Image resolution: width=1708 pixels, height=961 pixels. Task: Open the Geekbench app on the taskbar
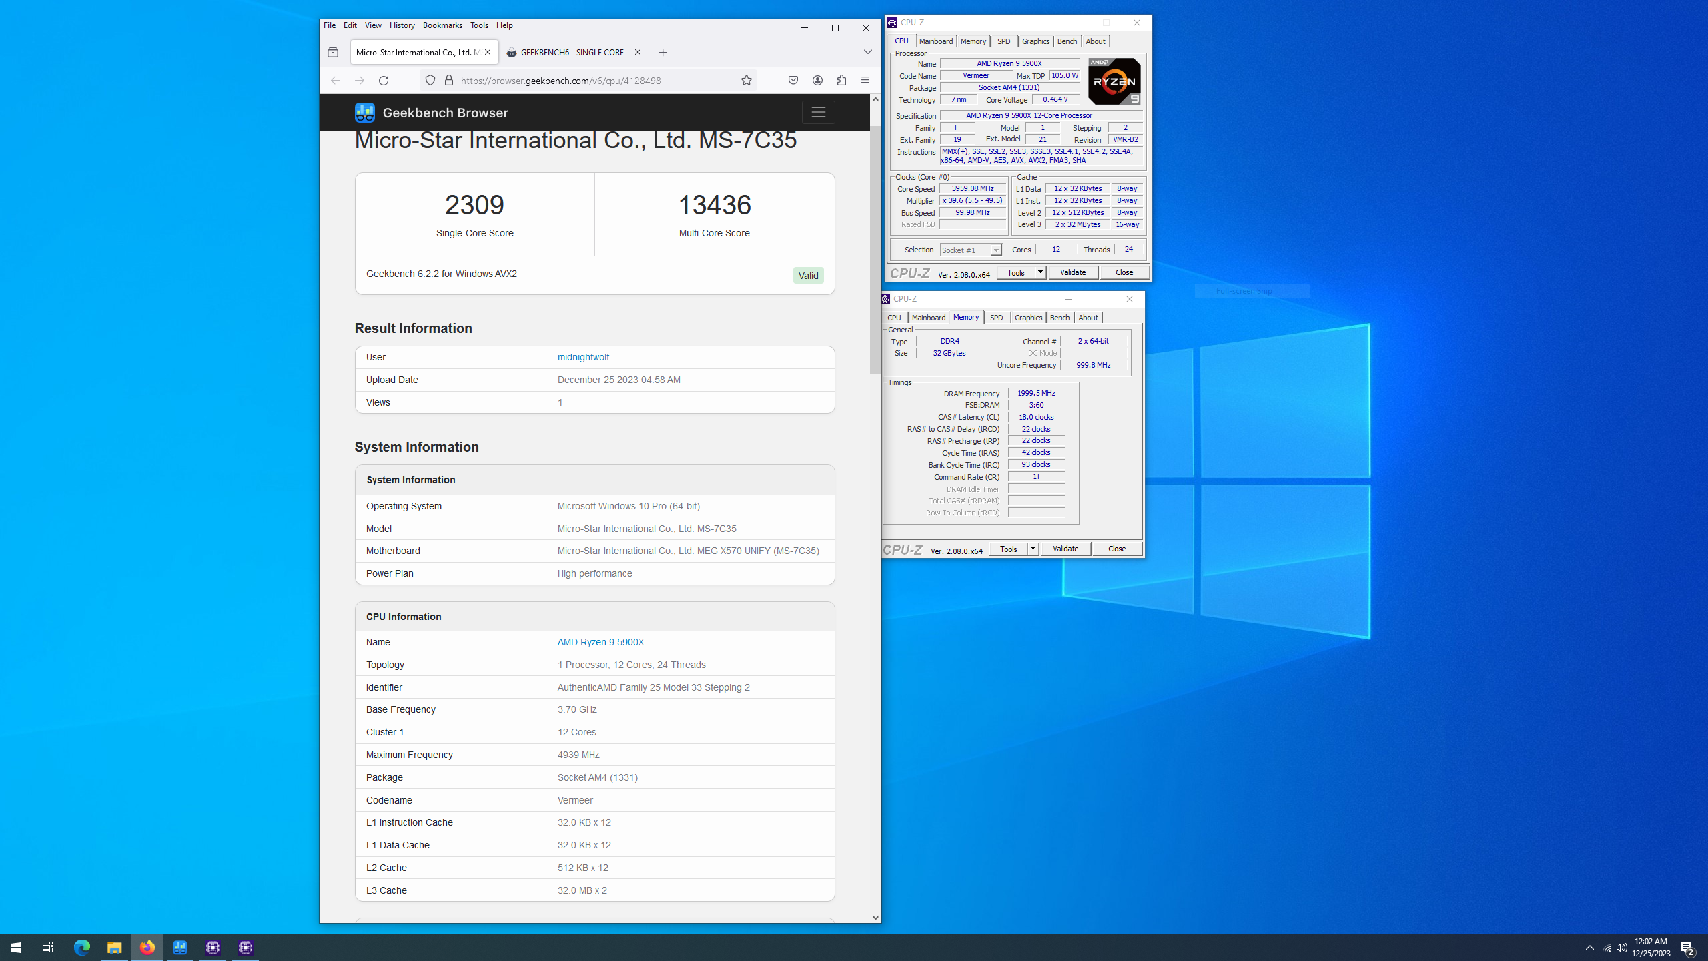tap(180, 948)
